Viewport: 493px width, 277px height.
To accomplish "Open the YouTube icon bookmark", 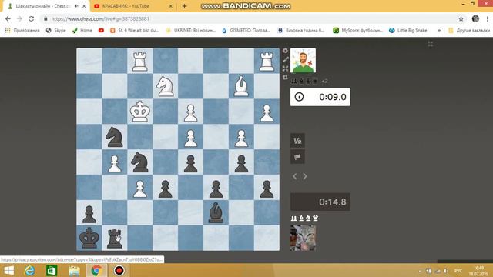I will coord(101,31).
